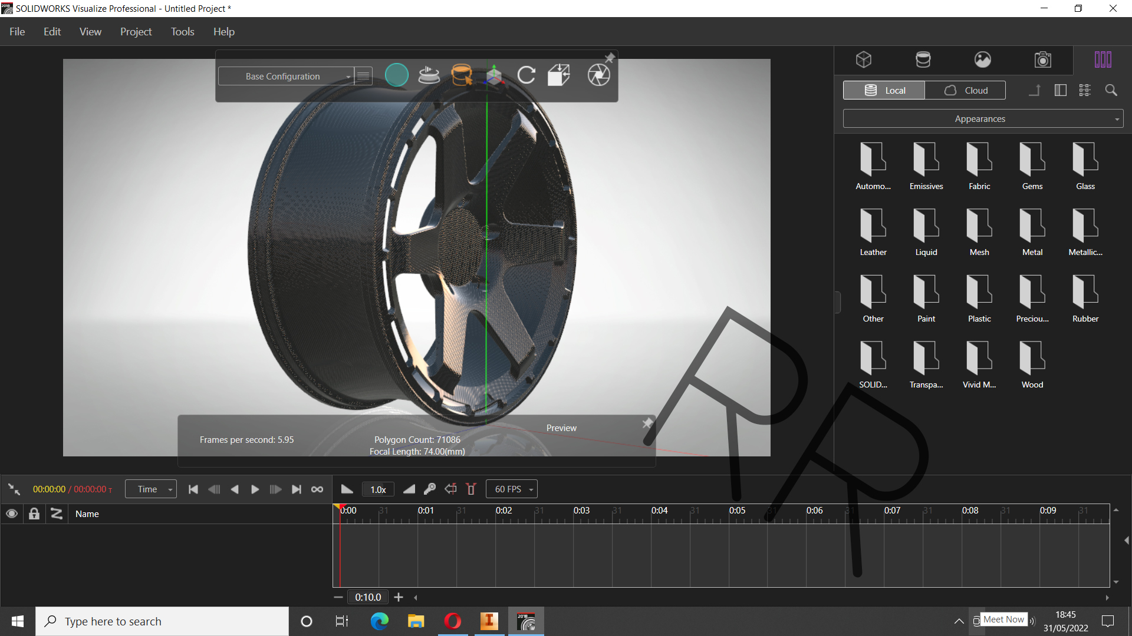Open the Appearances tab cylinder icon
This screenshot has width=1132, height=636.
(923, 59)
